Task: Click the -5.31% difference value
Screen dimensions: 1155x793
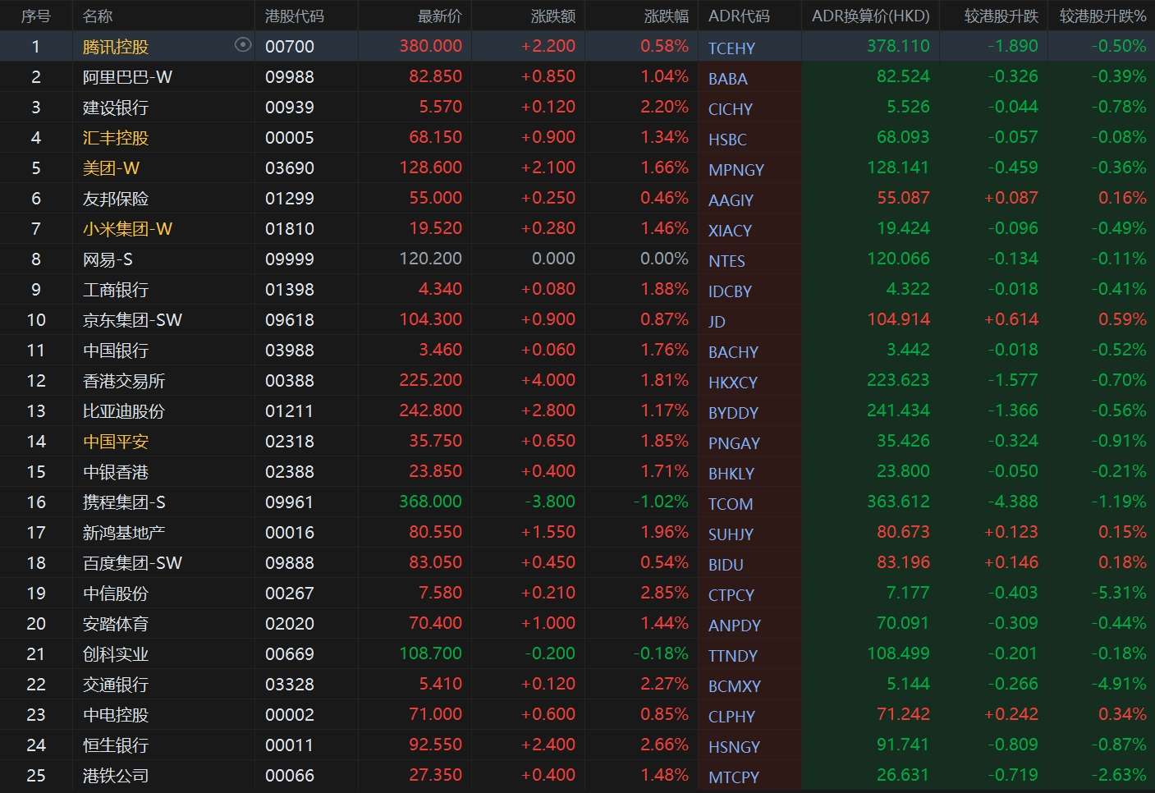Action: pyautogui.click(x=1119, y=593)
